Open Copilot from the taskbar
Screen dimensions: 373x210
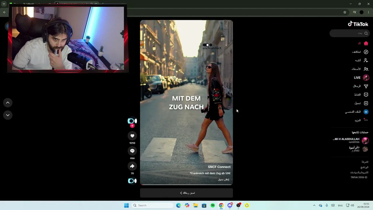pos(187,205)
